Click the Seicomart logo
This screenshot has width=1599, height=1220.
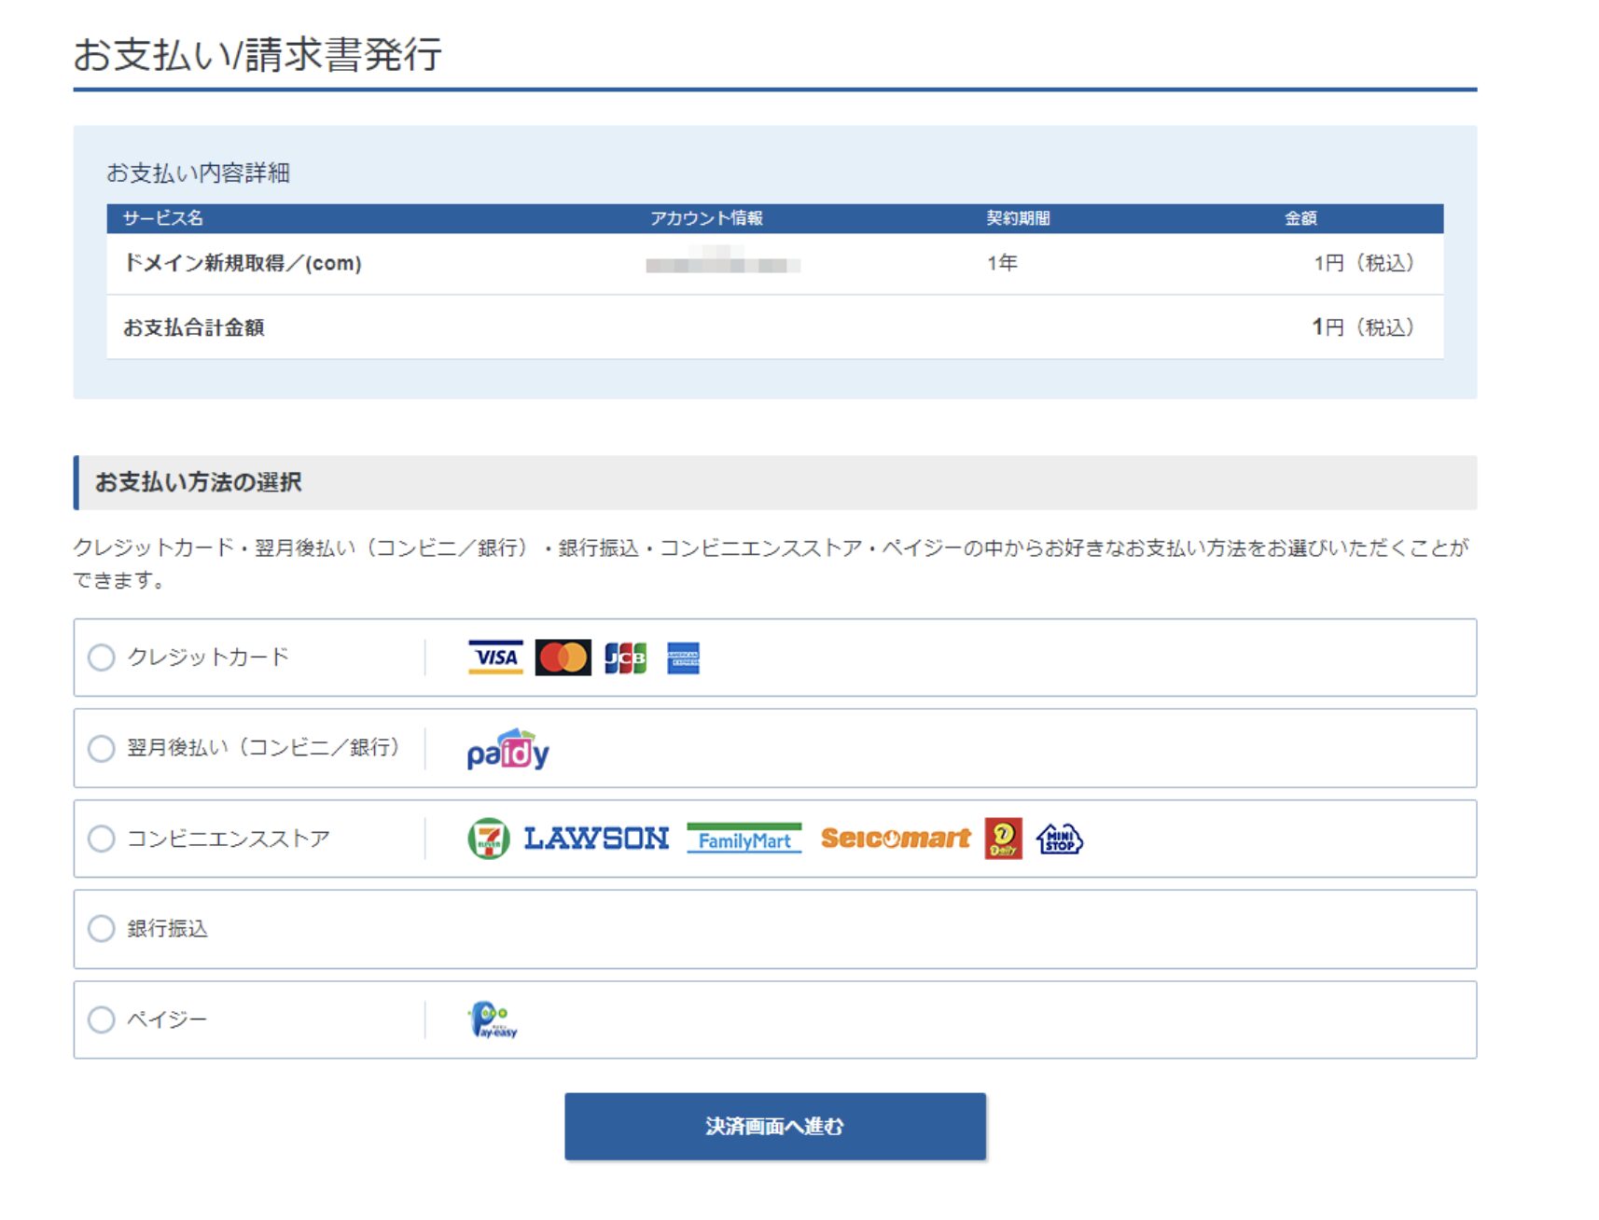(895, 839)
